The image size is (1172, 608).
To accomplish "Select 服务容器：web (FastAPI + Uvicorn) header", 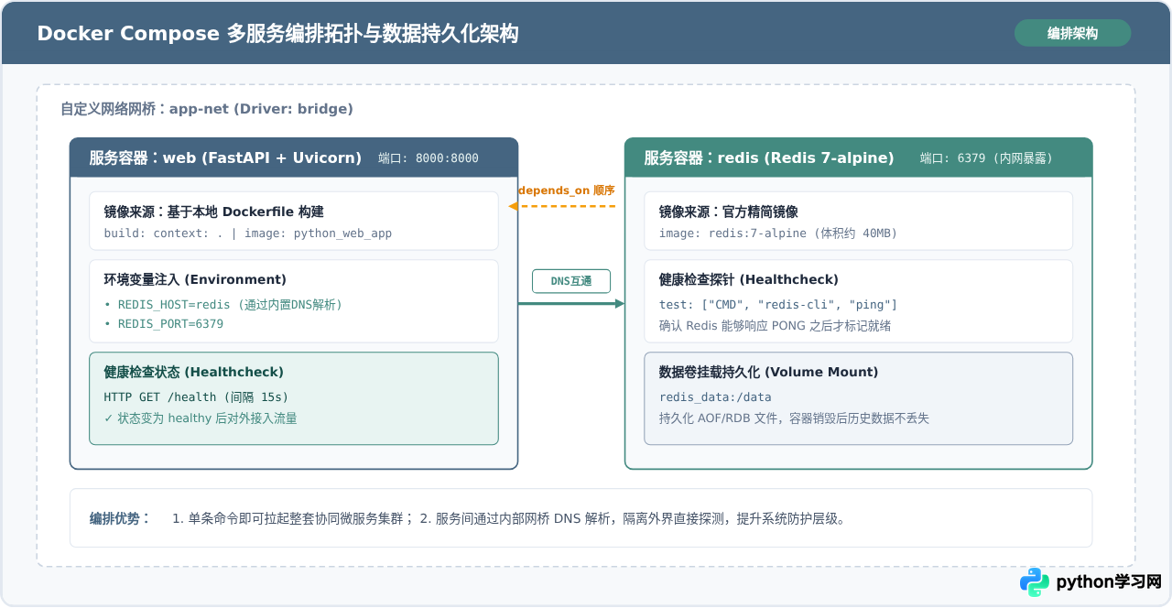I will 225,157.
